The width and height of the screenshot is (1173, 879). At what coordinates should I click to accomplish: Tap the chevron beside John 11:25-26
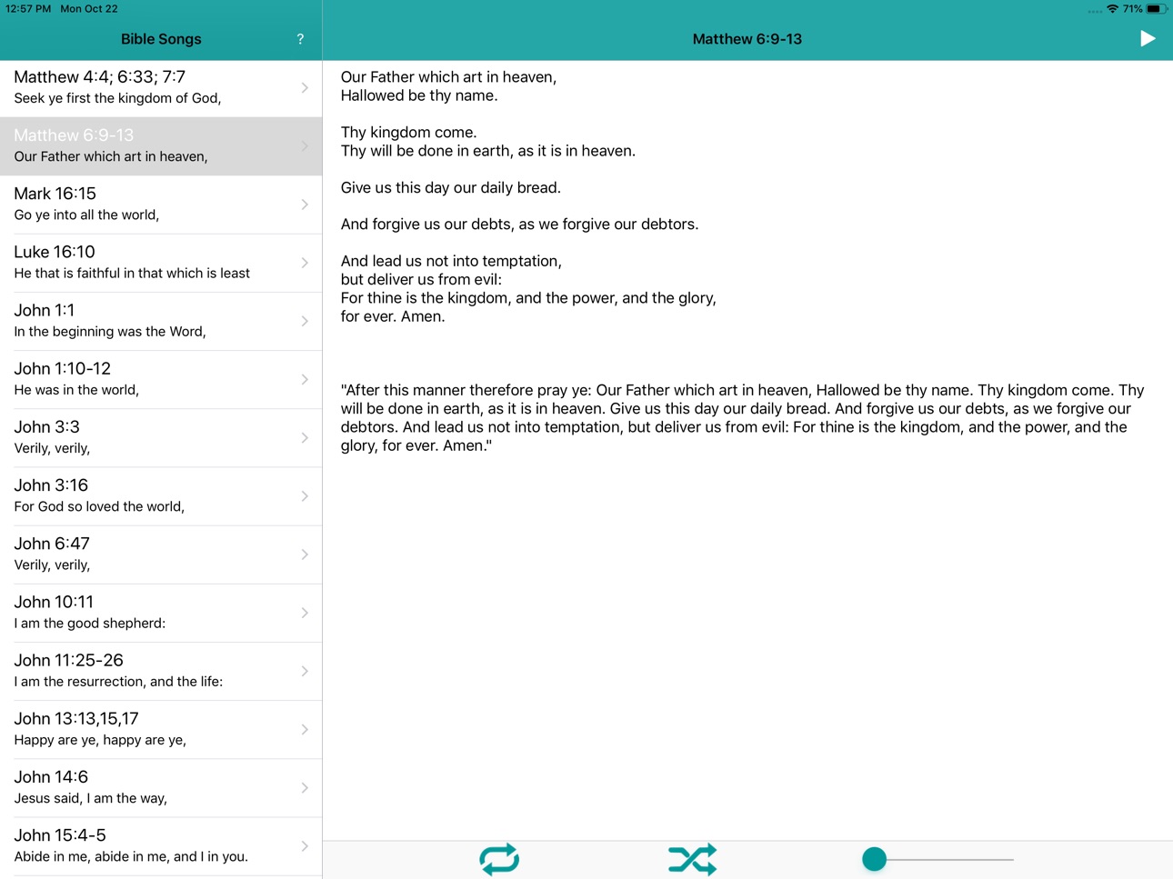point(305,671)
